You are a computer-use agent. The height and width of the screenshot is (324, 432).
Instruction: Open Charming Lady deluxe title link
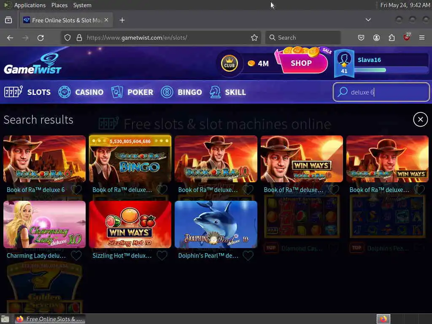click(x=36, y=256)
